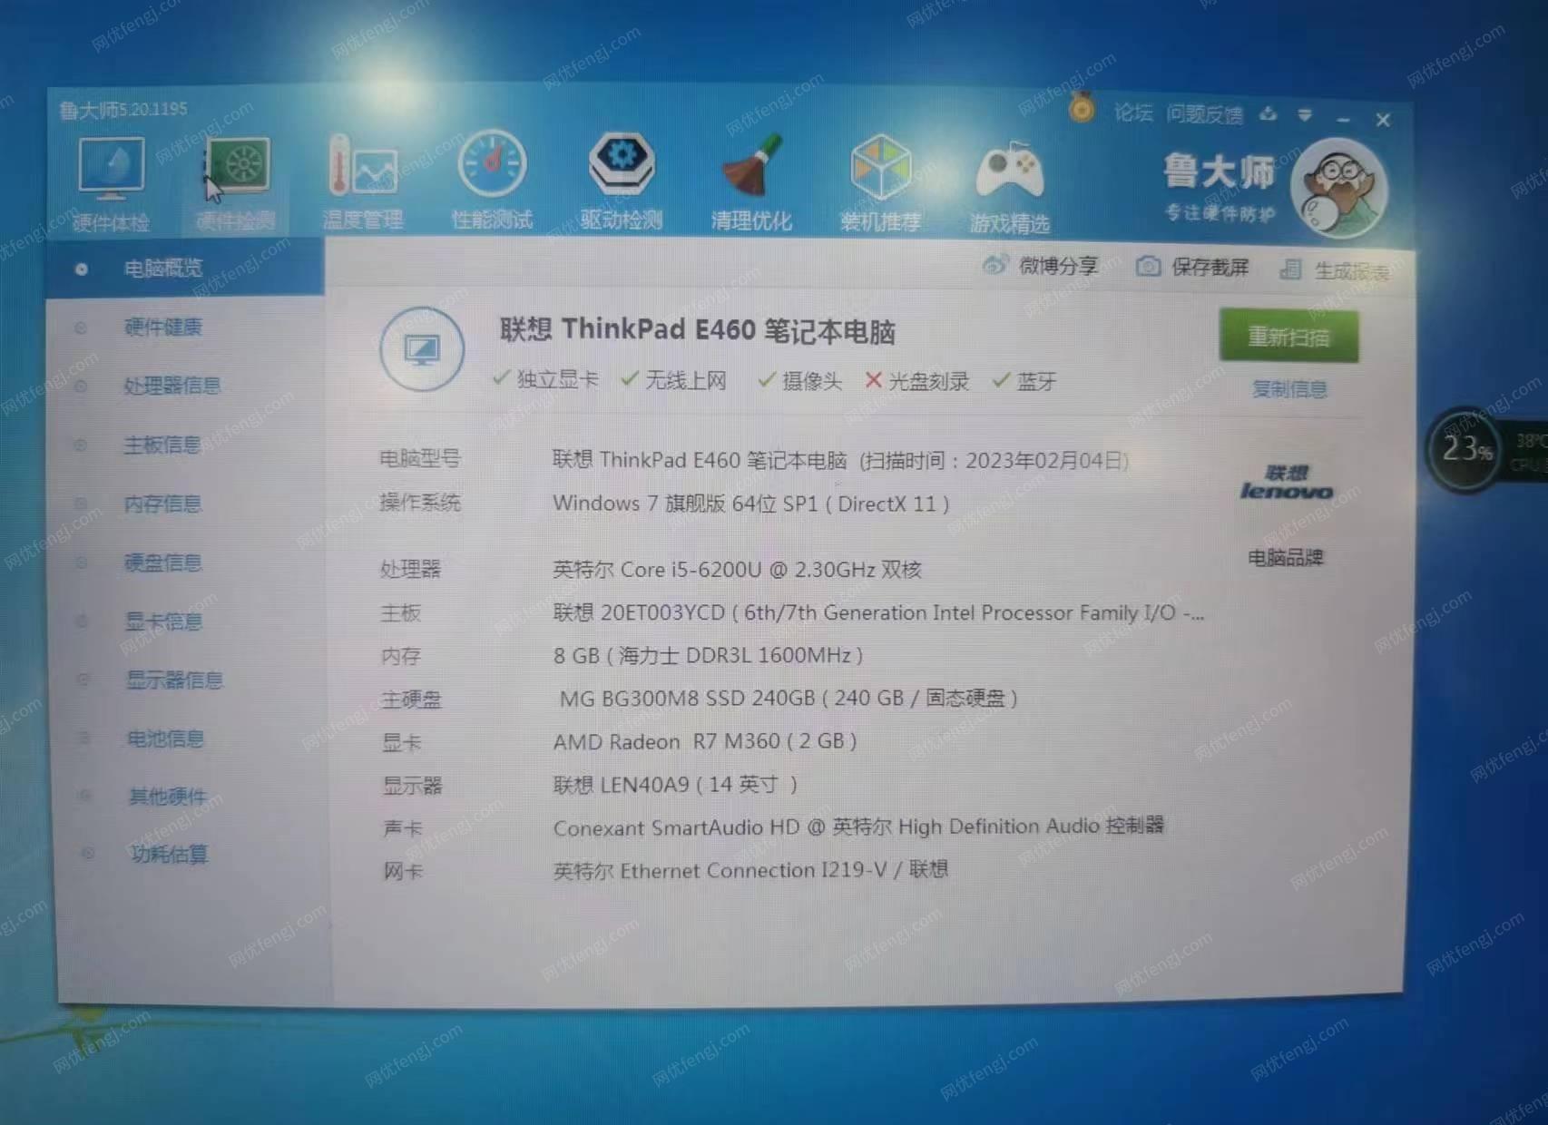Open 游戏精选 gamepad icon

click(x=1009, y=186)
